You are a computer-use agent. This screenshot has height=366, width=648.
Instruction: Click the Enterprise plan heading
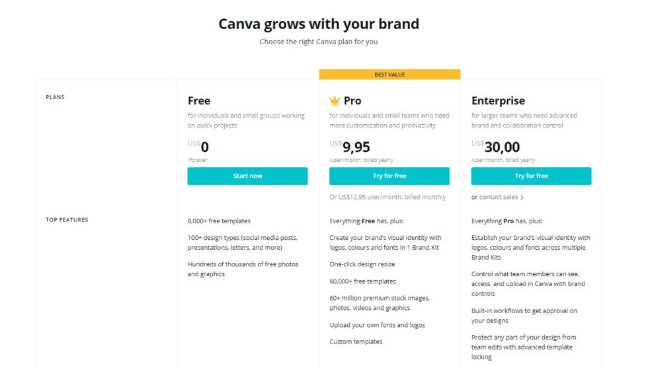[x=498, y=101]
